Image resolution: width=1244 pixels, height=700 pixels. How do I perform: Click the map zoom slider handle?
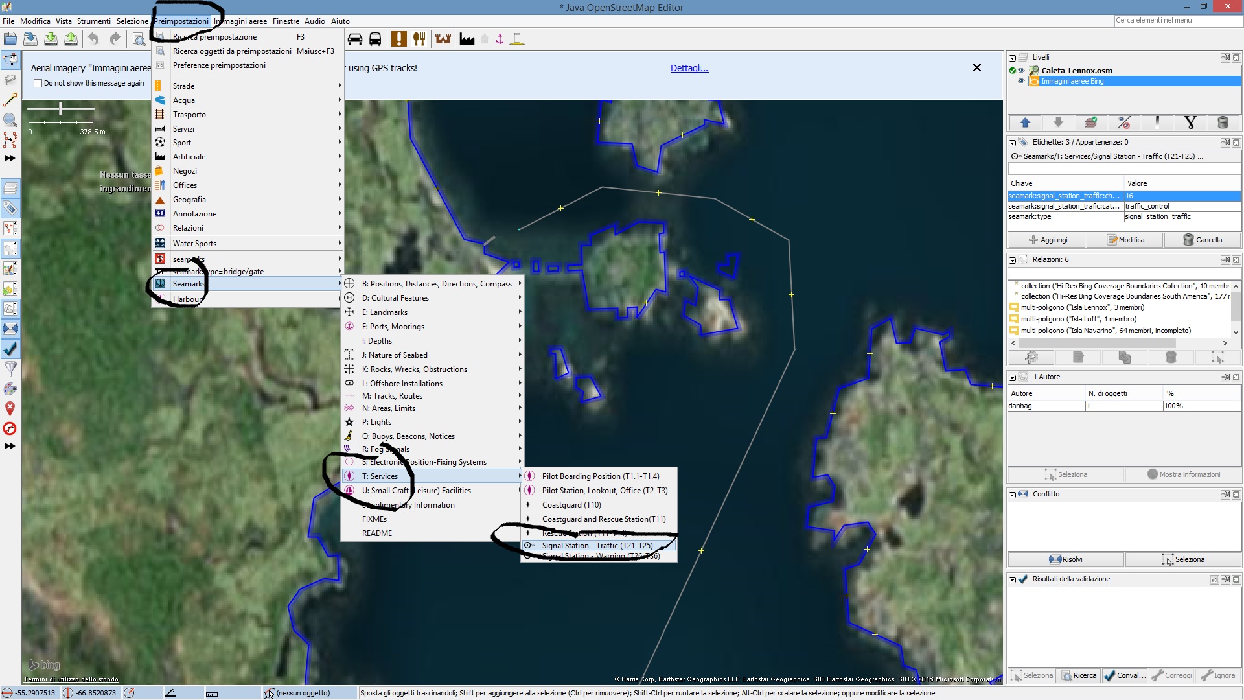(x=60, y=108)
